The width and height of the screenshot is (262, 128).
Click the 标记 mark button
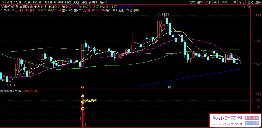pyautogui.click(x=241, y=2)
